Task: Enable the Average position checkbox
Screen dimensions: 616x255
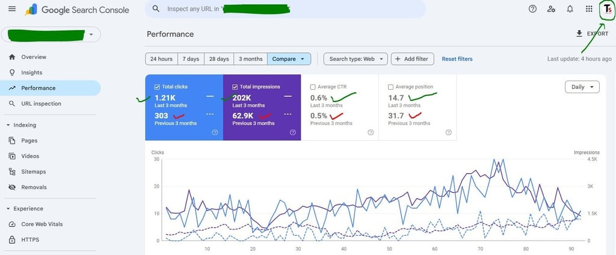Action: click(x=390, y=87)
